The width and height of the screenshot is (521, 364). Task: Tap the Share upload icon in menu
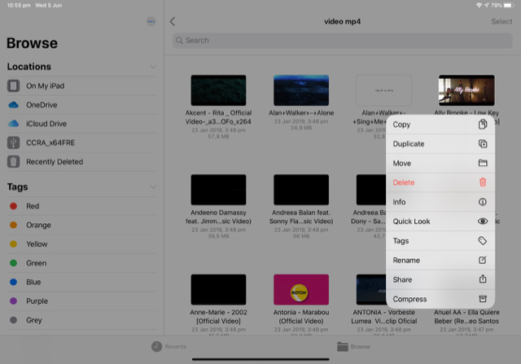[x=483, y=278]
